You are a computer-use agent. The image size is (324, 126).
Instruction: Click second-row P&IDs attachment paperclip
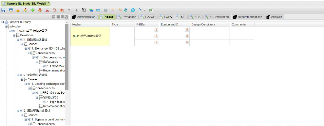click(156, 36)
